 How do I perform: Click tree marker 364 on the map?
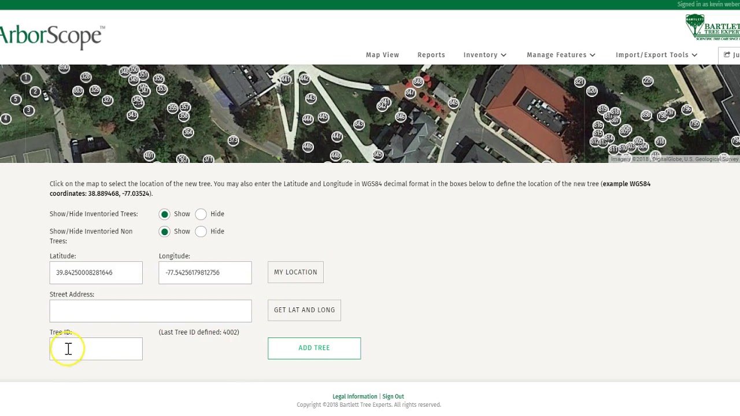(188, 132)
